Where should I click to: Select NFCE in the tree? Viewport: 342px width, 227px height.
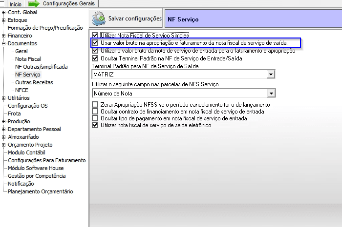[x=21, y=90]
